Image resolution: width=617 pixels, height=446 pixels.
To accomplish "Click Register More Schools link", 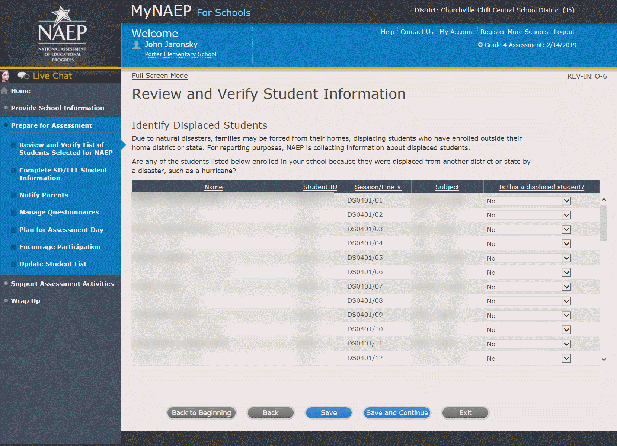I will click(x=514, y=32).
